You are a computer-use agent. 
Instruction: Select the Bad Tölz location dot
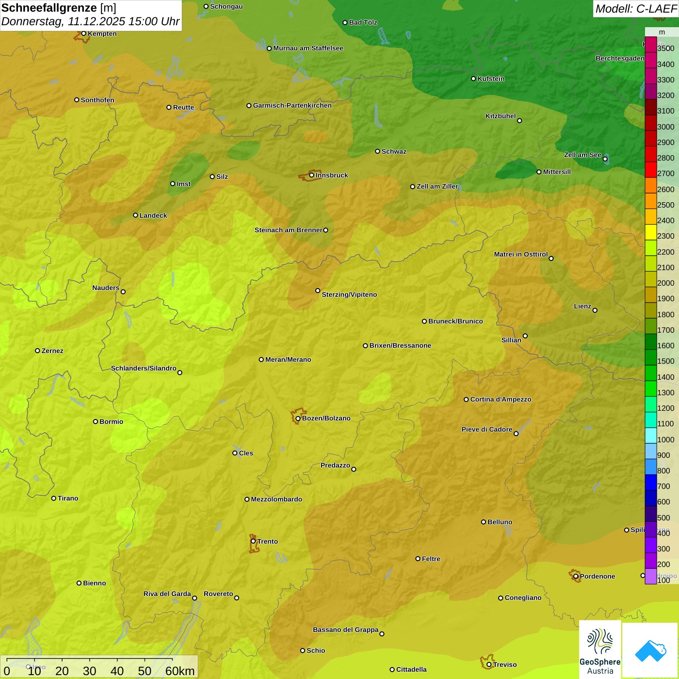click(345, 23)
